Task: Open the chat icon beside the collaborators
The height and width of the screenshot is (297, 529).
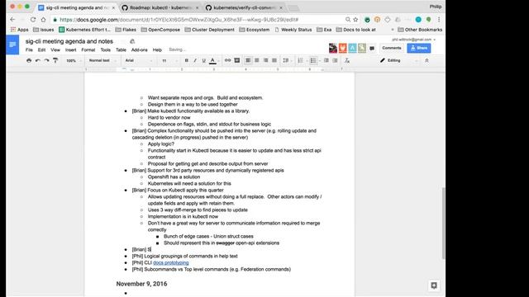Action: point(372,49)
